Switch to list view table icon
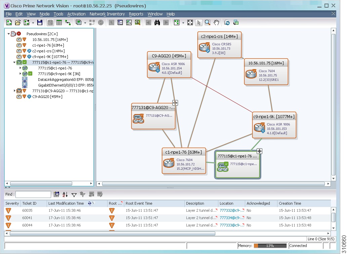The height and width of the screenshot is (254, 347). coord(59,22)
